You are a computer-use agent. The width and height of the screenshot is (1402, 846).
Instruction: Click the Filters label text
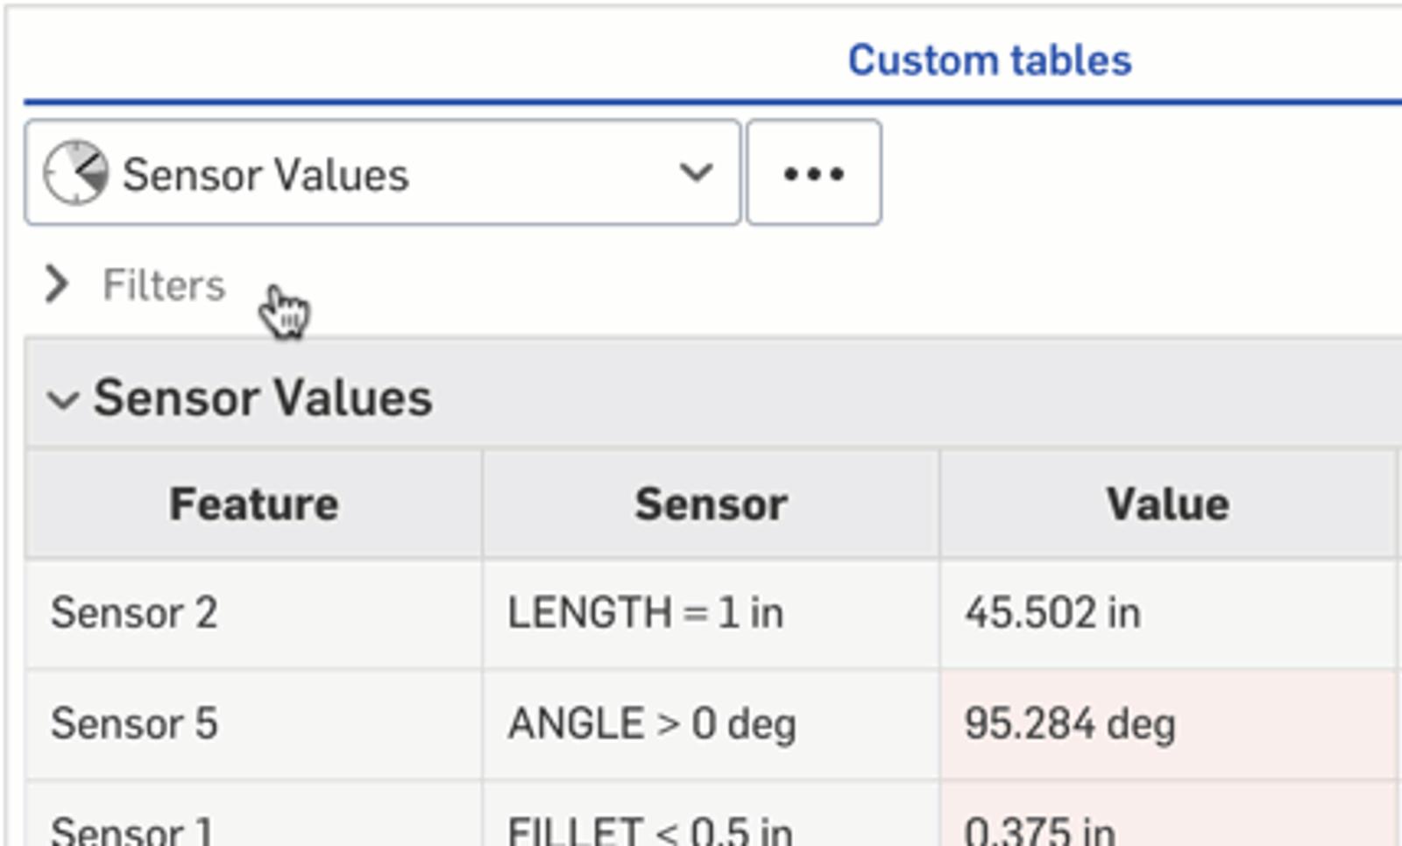pos(164,286)
